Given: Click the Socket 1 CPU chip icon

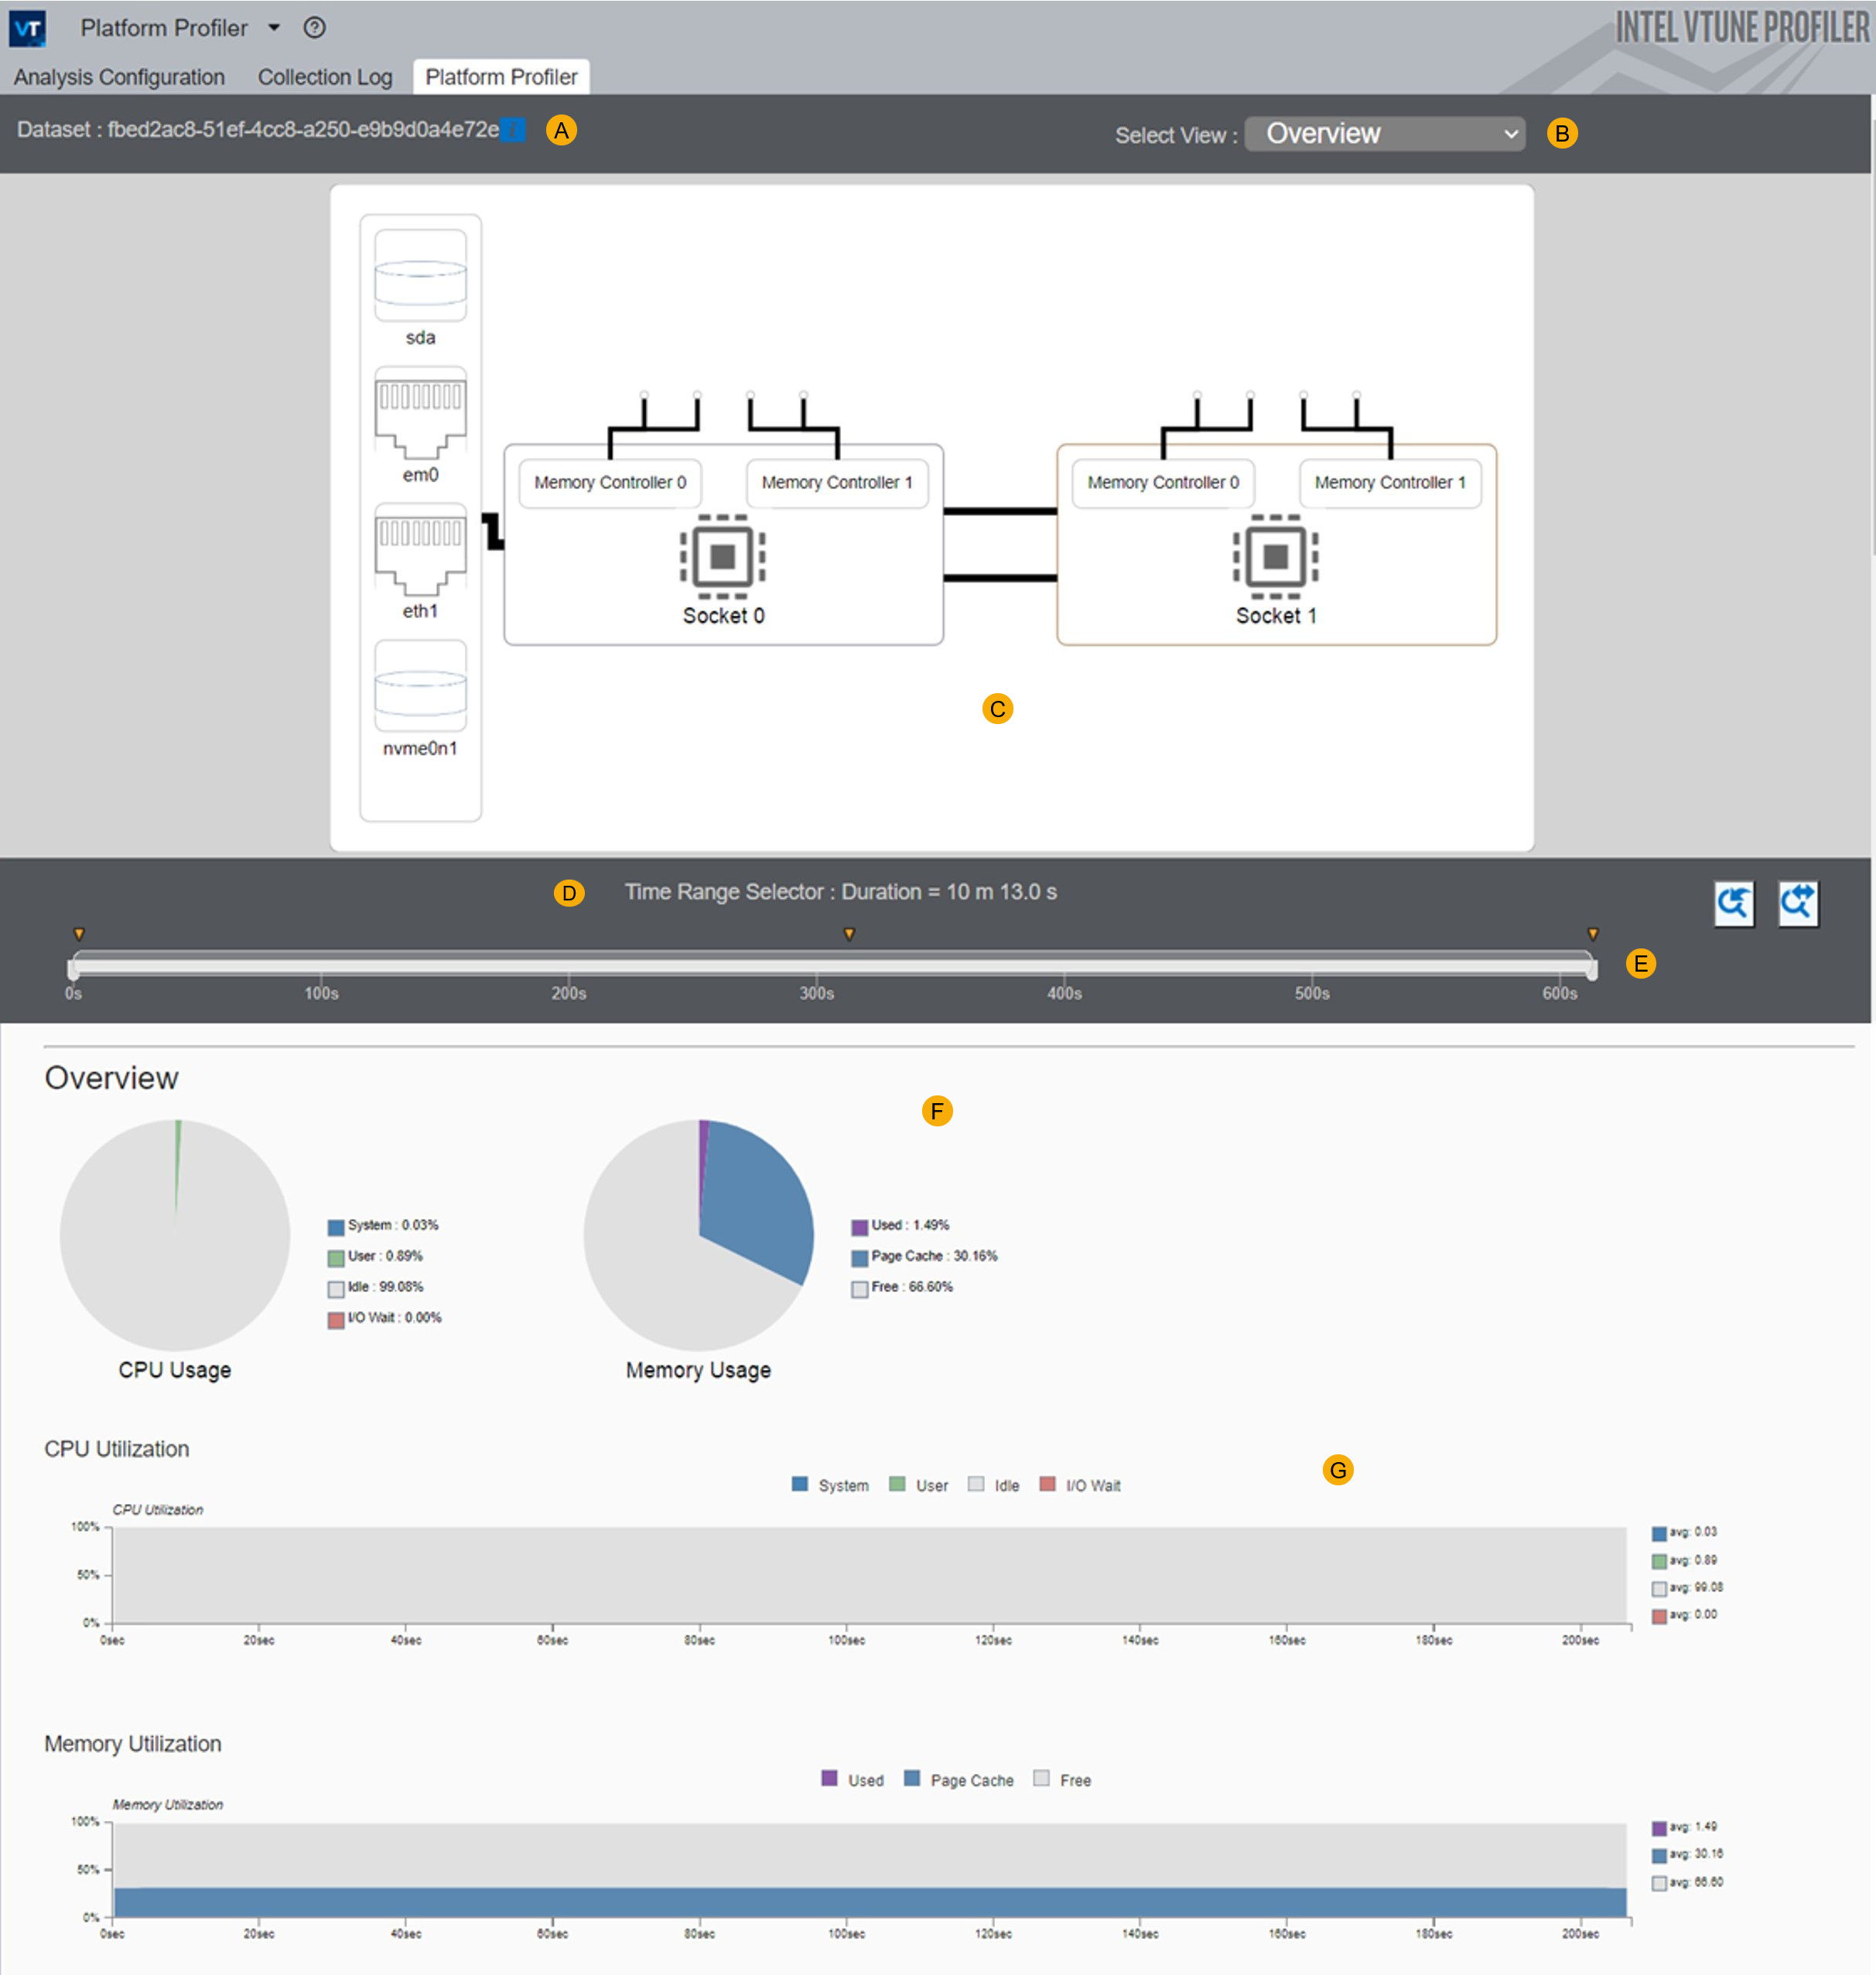Looking at the screenshot, I should coord(1275,556).
